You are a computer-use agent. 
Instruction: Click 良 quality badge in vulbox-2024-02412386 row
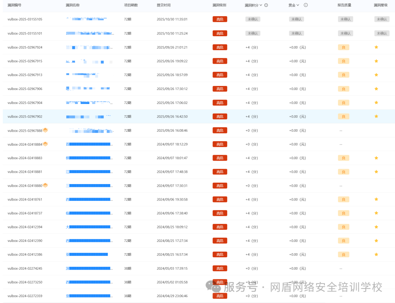[x=343, y=255]
